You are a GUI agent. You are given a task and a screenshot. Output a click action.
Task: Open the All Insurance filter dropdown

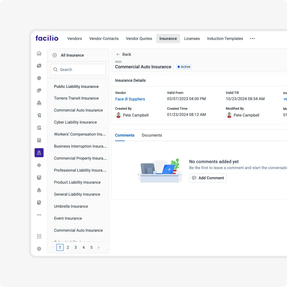(x=68, y=55)
